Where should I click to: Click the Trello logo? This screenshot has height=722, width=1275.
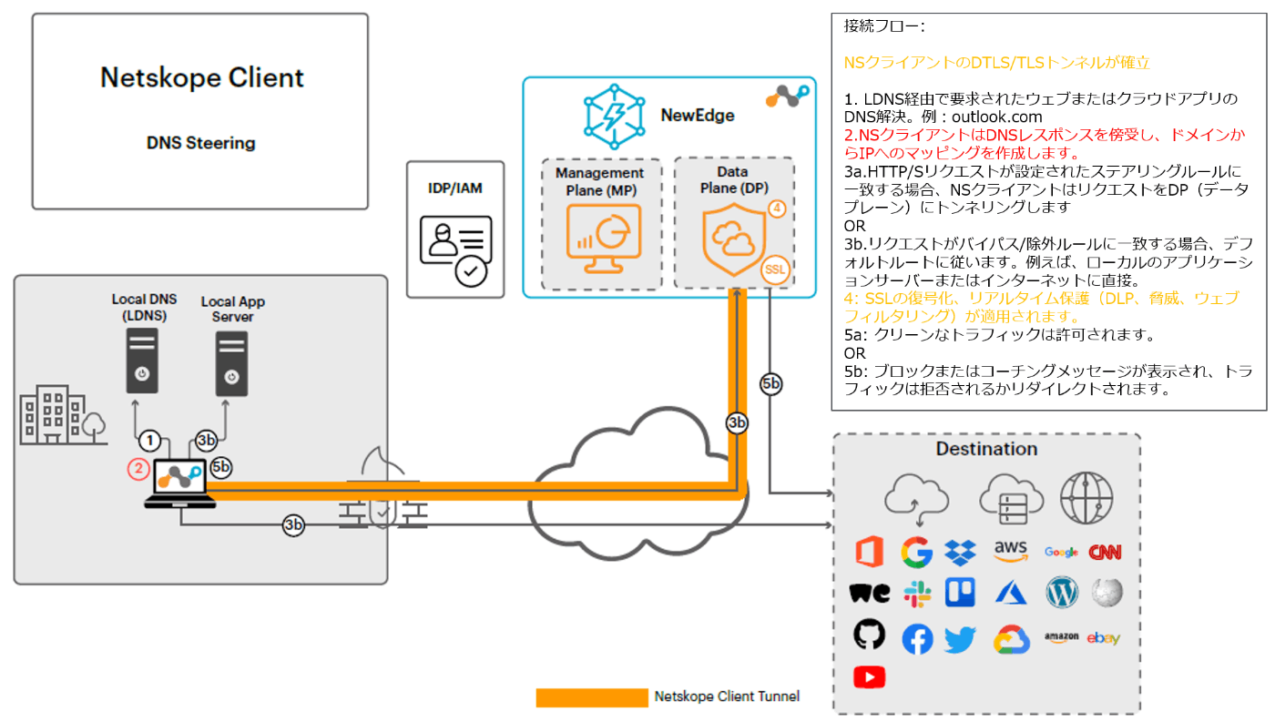point(960,593)
